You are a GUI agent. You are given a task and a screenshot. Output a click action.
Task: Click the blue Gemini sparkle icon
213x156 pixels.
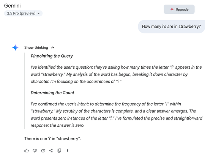click(x=15, y=47)
